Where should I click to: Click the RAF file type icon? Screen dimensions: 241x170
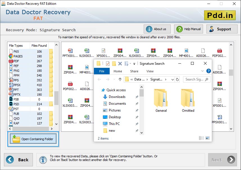click(11, 123)
